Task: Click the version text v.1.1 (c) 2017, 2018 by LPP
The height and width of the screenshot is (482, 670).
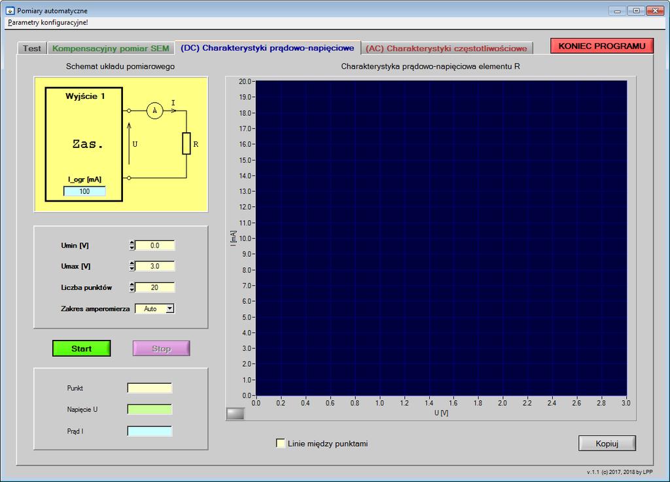Action: point(620,472)
